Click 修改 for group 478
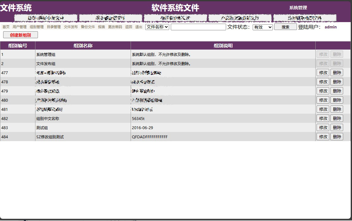352x221 pixels. point(323,82)
